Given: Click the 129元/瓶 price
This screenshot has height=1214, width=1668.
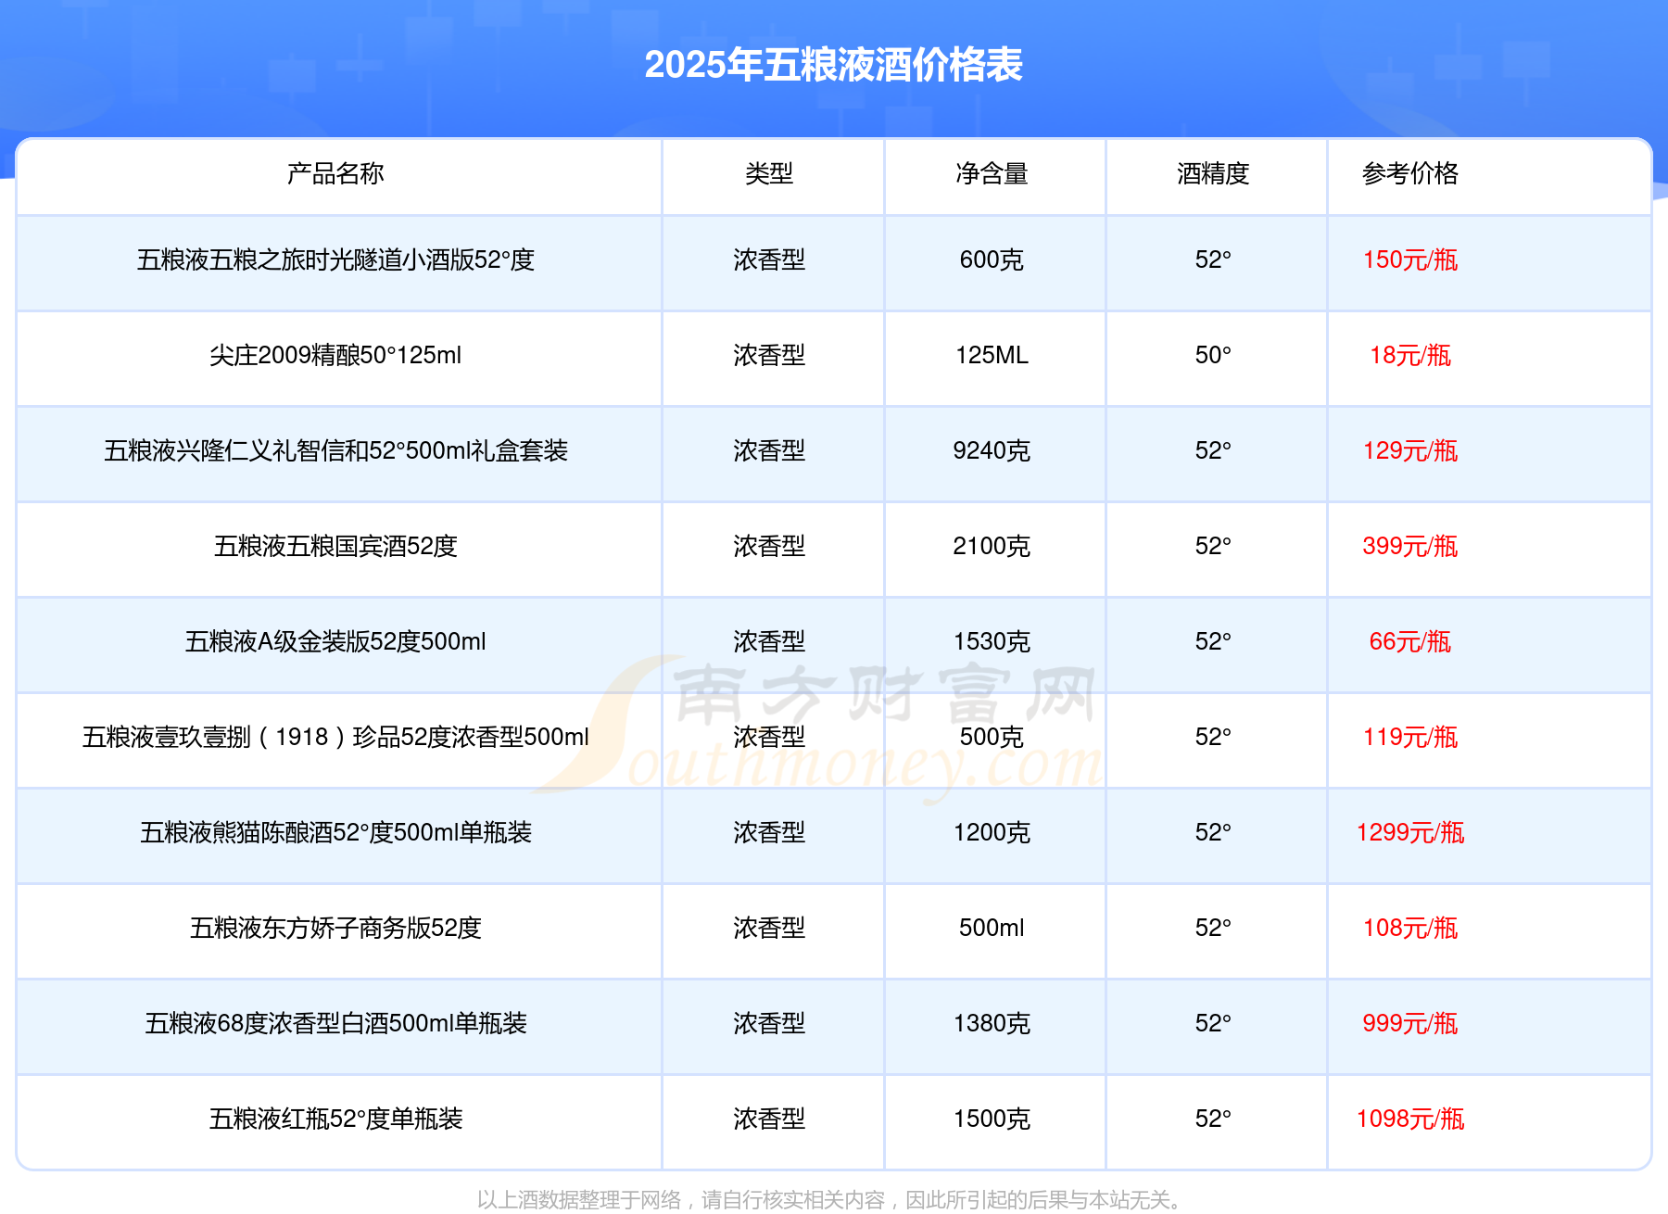Looking at the screenshot, I should 1410,450.
